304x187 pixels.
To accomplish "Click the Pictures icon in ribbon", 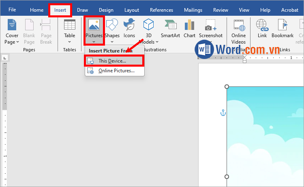I will point(94,25).
